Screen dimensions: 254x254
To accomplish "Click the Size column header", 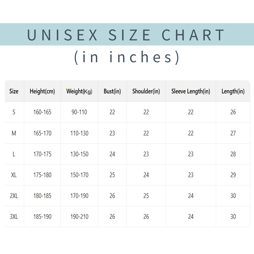I will (14, 91).
